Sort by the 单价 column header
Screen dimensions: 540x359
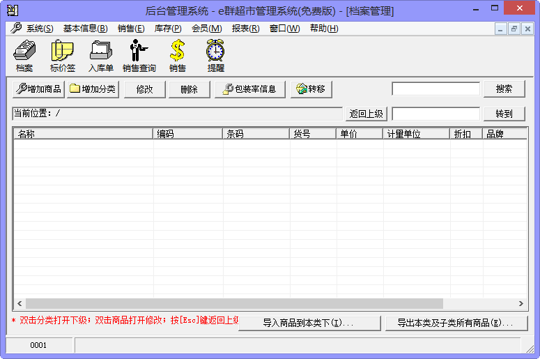pos(360,134)
